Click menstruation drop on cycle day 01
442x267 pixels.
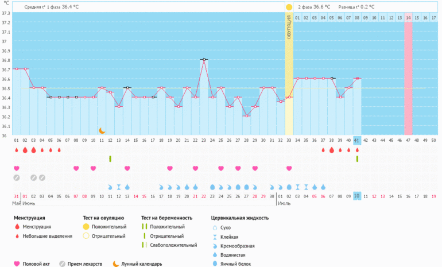point(17,150)
